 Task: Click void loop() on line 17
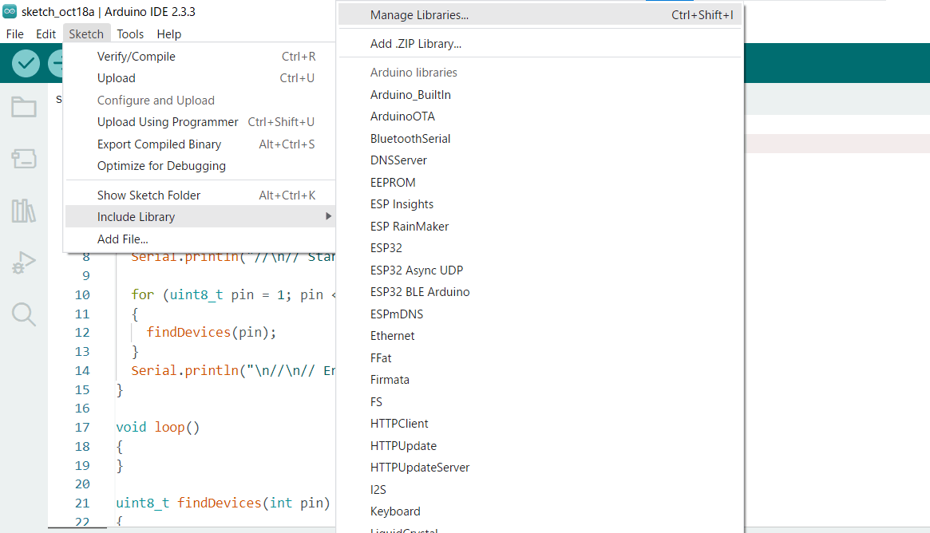(158, 427)
